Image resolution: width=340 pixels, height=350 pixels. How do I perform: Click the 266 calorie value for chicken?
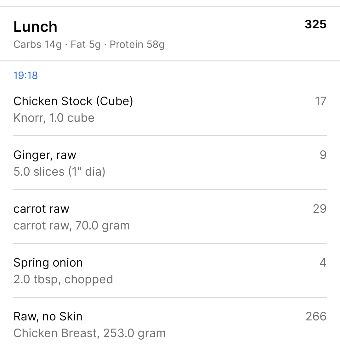(x=316, y=316)
